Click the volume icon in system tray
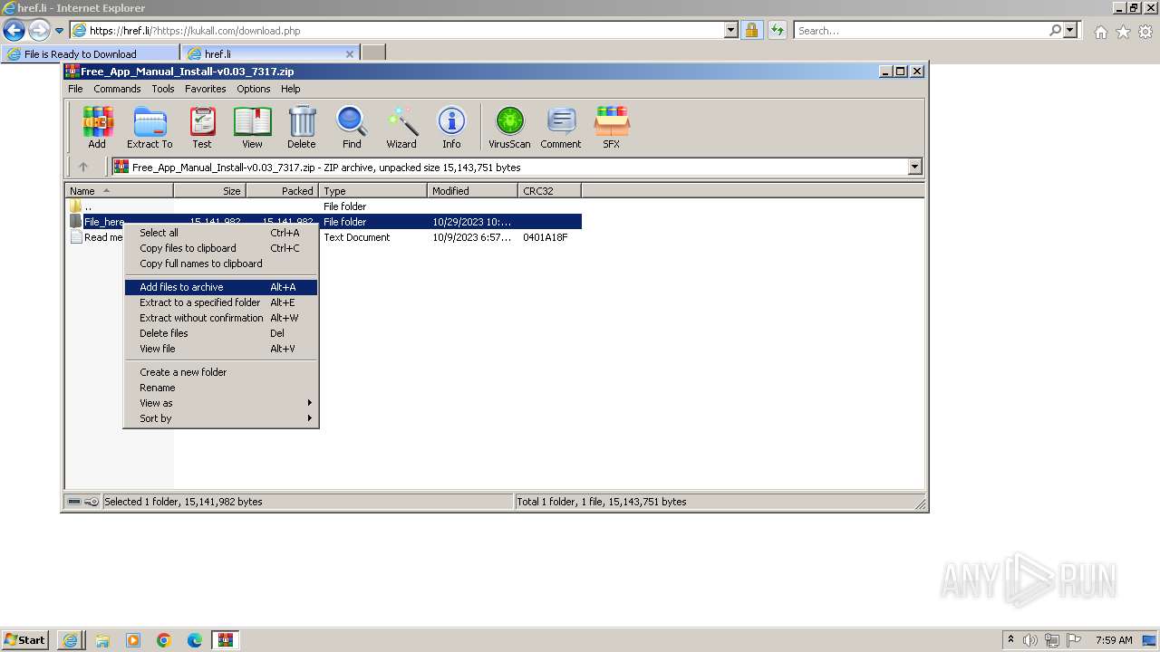 point(1030,640)
